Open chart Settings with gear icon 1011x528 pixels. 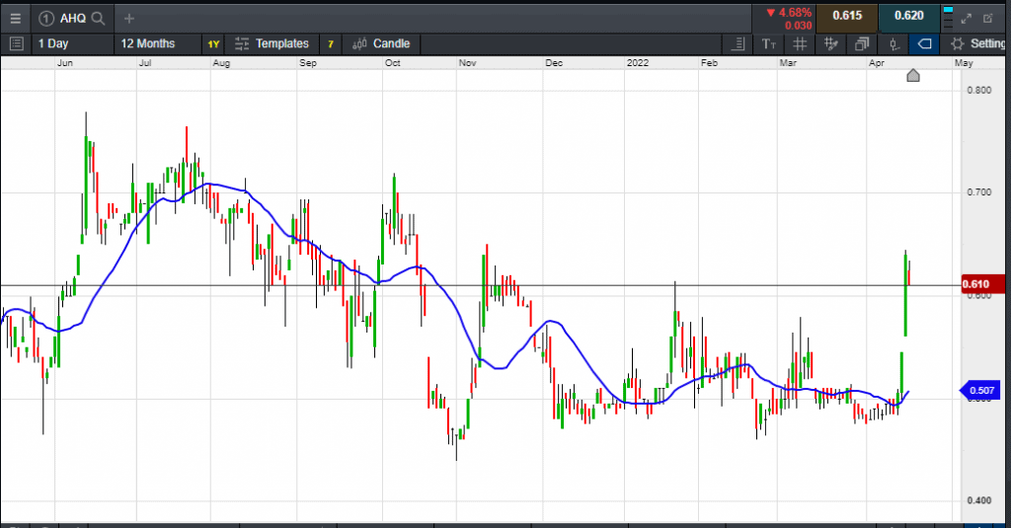click(x=976, y=43)
